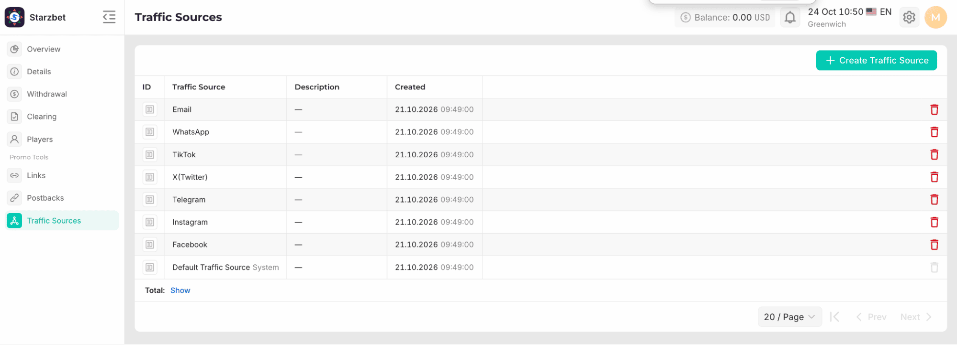Select Traffic Sources in sidebar
This screenshot has height=345, width=957.
[62, 221]
